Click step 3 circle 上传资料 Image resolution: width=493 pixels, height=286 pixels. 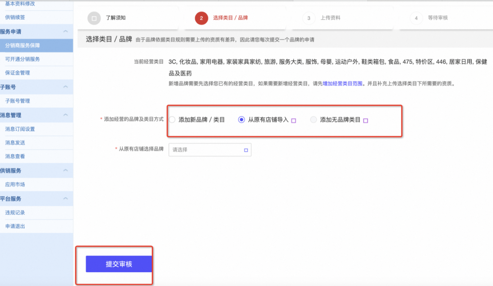(x=309, y=18)
